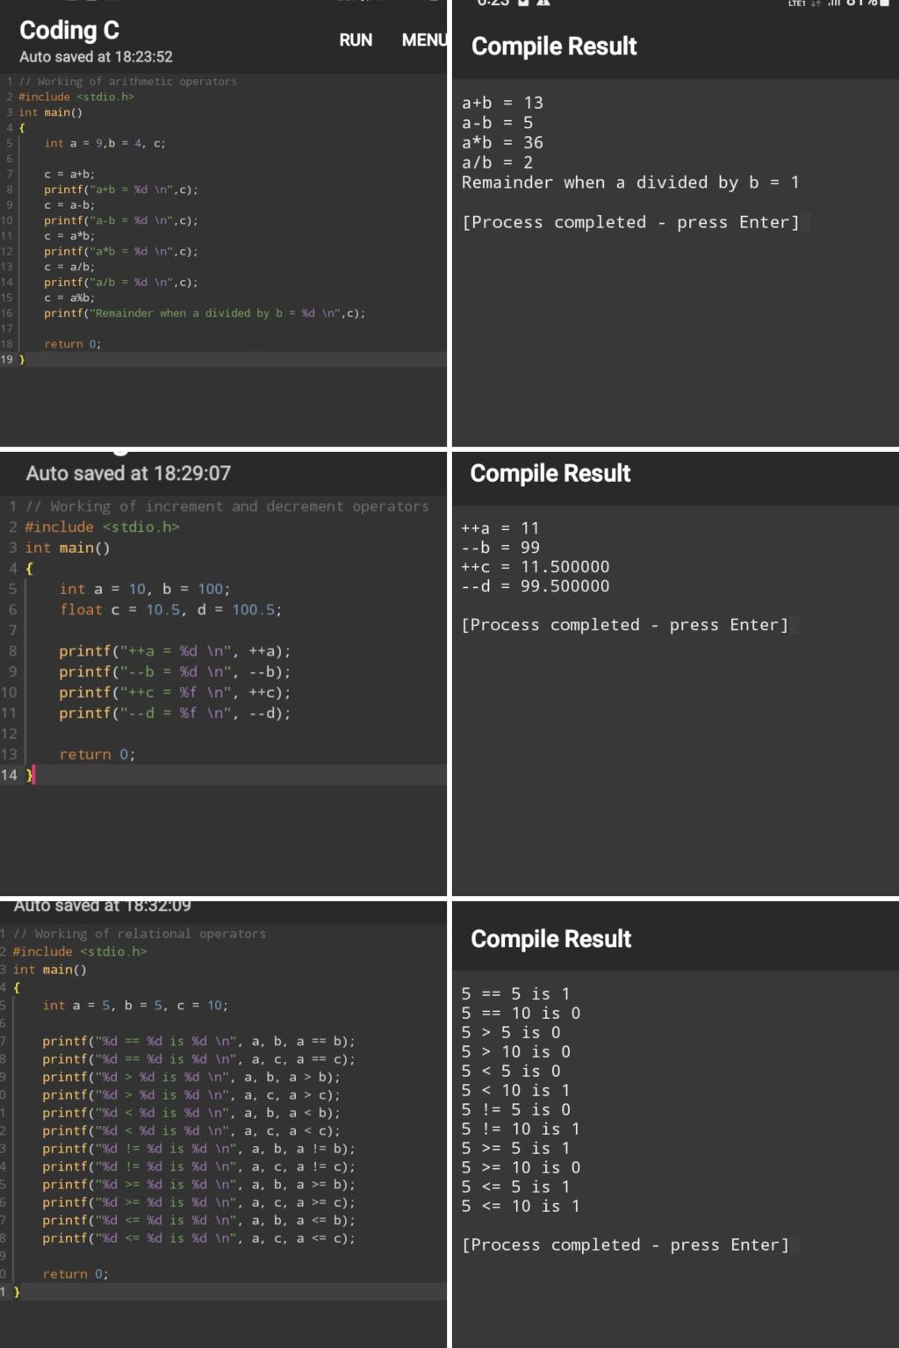
Task: Tap the Auto saved at 18:29:07 label
Action: pos(128,474)
